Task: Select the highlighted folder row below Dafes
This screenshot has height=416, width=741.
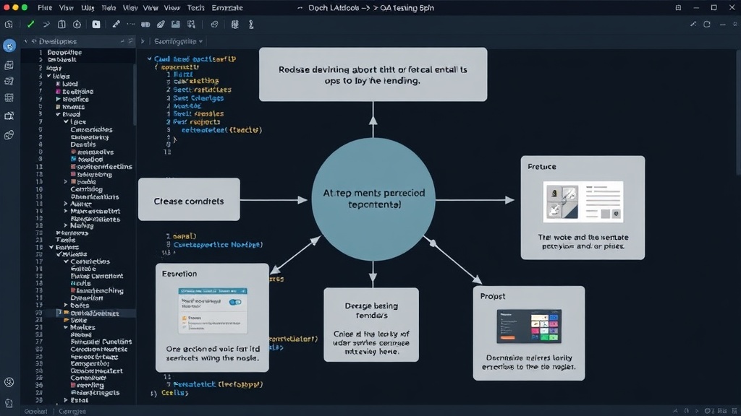Action: tap(78, 313)
